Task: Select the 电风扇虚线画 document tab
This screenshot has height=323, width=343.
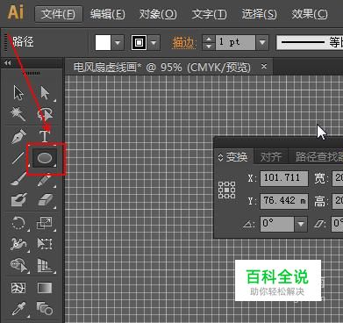Action: [162, 68]
